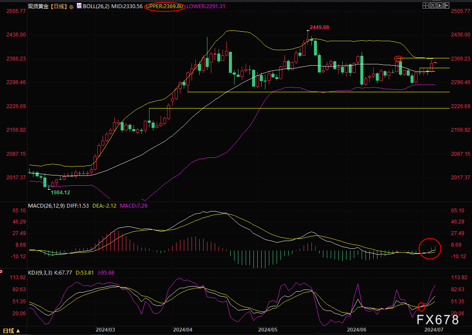This screenshot has width=472, height=335.
Task: Click the red-circled MACD crossover area
Action: 430,249
